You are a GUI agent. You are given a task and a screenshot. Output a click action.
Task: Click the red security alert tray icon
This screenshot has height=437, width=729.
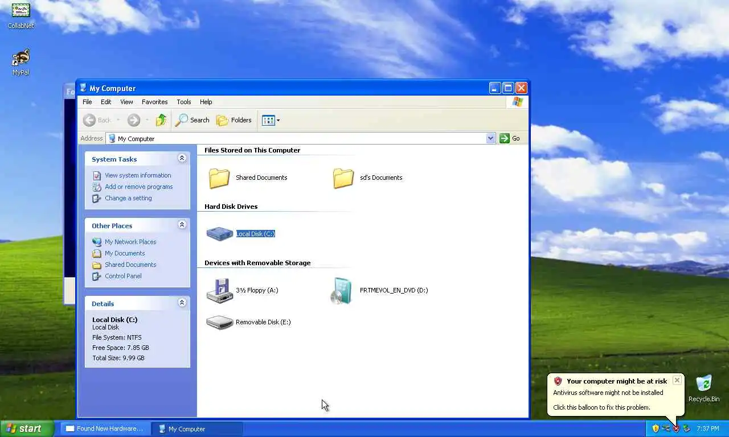click(676, 428)
